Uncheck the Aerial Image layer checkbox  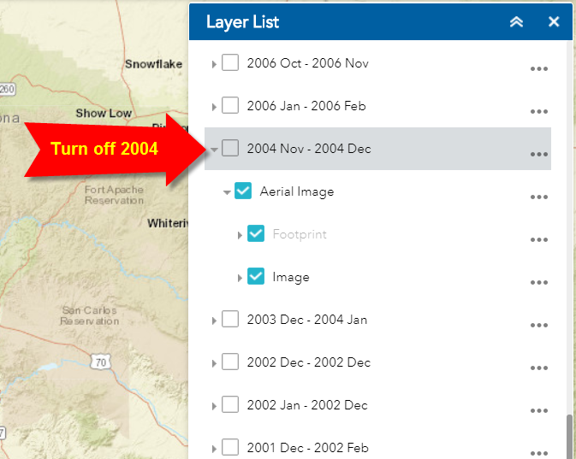click(x=243, y=191)
